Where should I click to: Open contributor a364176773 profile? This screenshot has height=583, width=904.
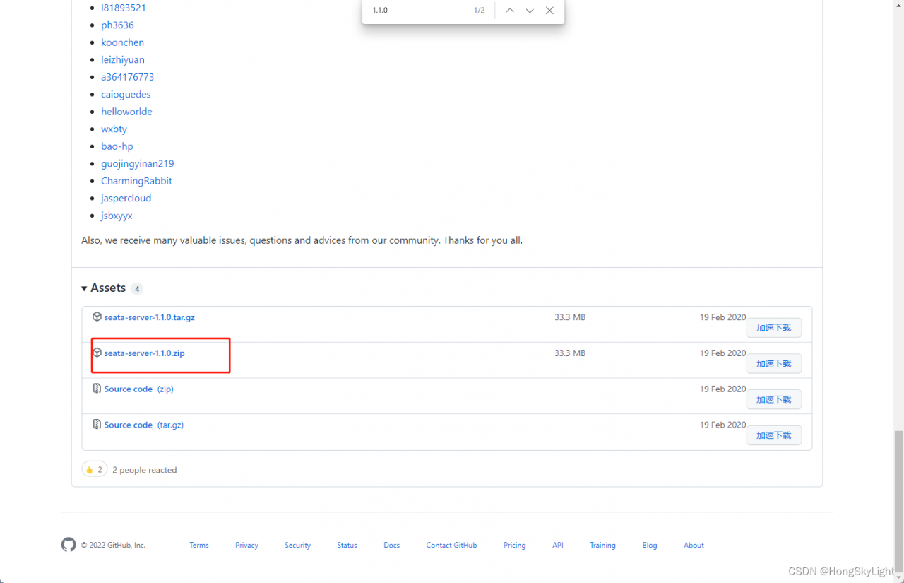point(127,77)
